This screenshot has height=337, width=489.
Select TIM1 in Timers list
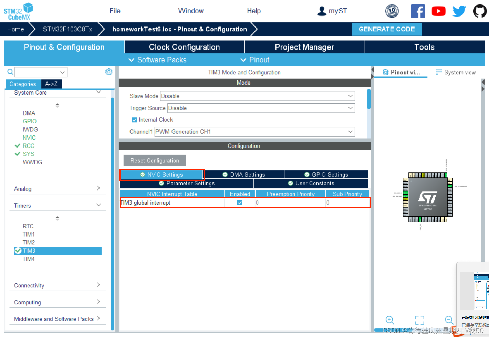[x=29, y=235]
